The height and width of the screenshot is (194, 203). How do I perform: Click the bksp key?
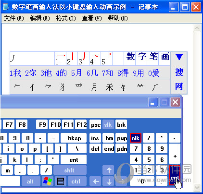tap(74, 138)
